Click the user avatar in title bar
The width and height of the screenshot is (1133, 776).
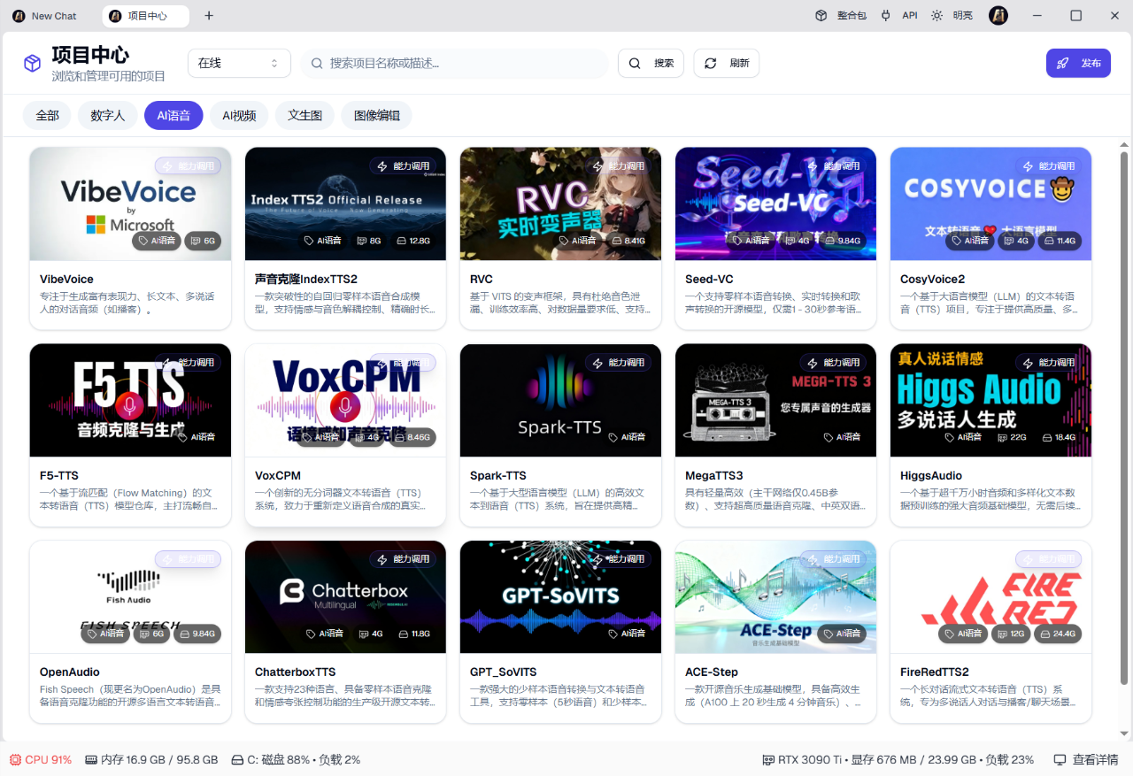tap(998, 16)
